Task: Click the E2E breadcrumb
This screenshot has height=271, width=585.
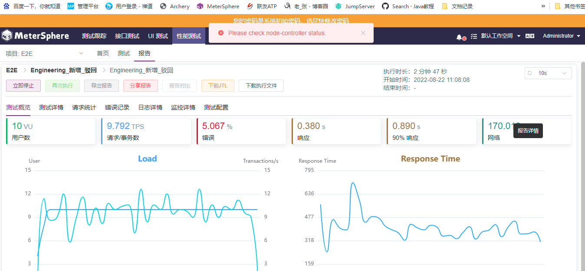Action: (x=12, y=70)
